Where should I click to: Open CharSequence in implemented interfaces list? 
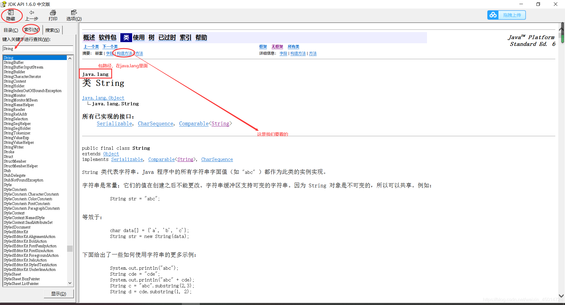click(156, 124)
